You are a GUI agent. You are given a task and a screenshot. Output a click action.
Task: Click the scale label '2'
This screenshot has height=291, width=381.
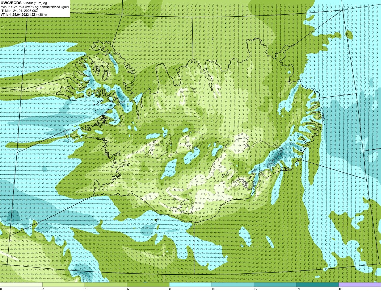[x=43, y=289]
